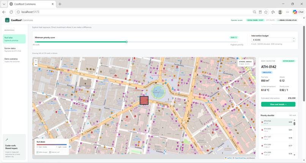Switch to the Urban Cooling Atlas tab
The height and width of the screenshot is (163, 306).
pyautogui.click(x=288, y=20)
